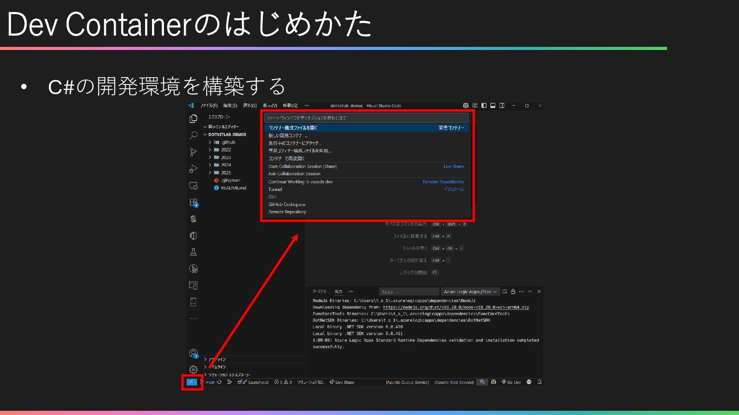The image size is (739, 415).
Task: Click the notifications bell in the status bar
Action: point(539,382)
